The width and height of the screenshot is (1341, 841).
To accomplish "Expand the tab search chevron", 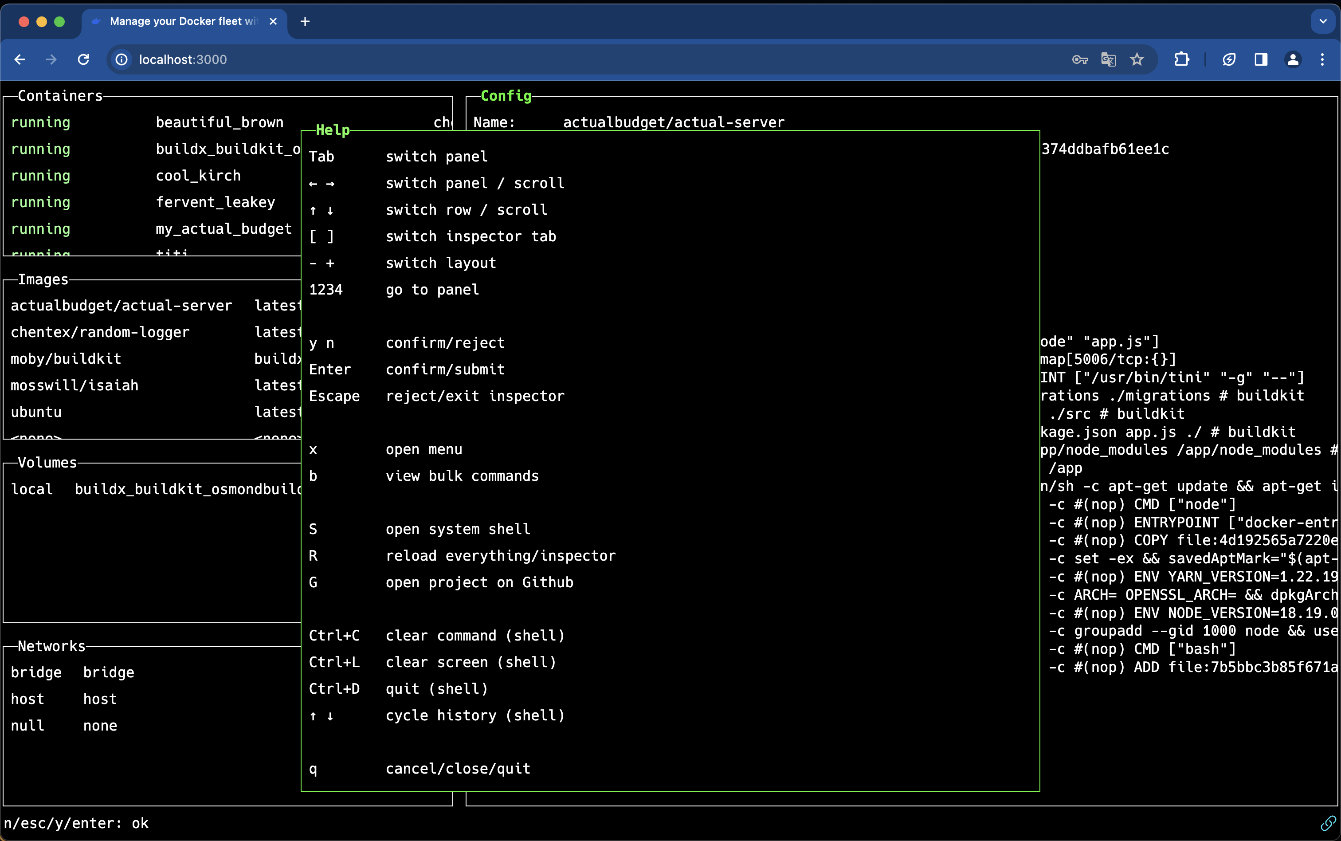I will [x=1323, y=21].
